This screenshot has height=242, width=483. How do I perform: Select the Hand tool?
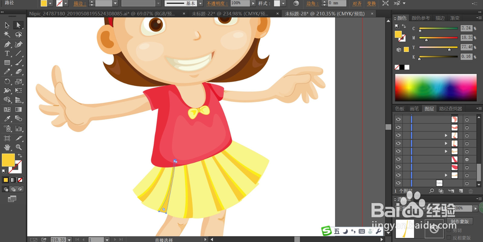click(x=7, y=147)
